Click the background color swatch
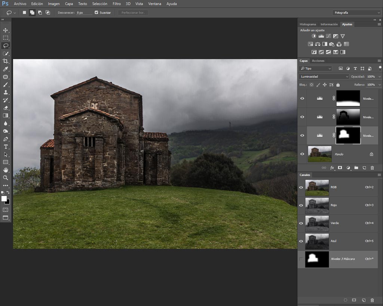 point(8,202)
